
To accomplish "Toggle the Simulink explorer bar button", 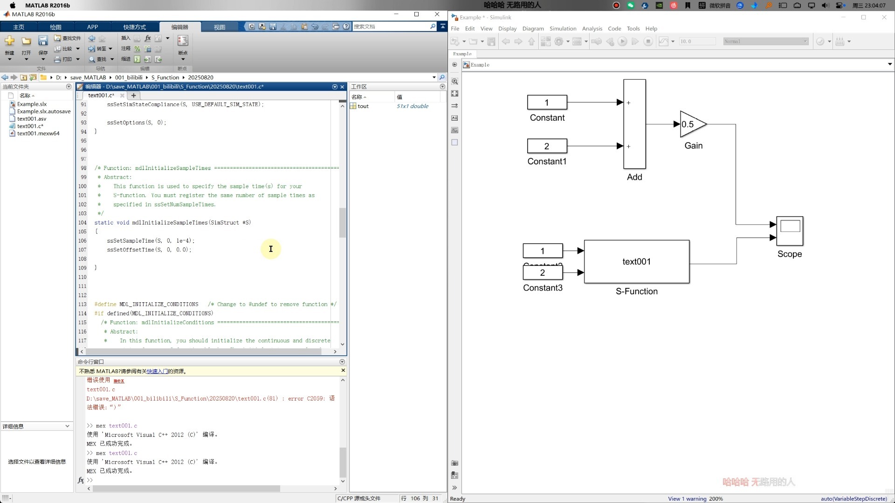I will 454,65.
